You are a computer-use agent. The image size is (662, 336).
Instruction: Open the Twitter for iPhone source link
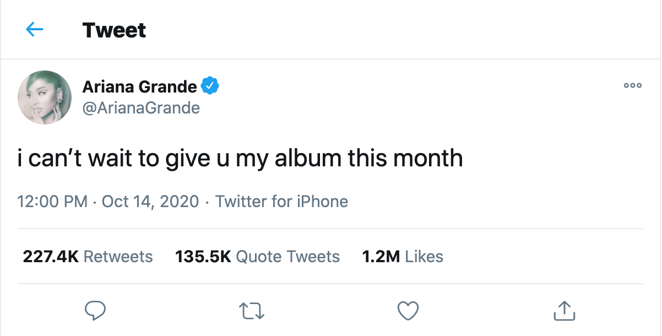pyautogui.click(x=281, y=202)
